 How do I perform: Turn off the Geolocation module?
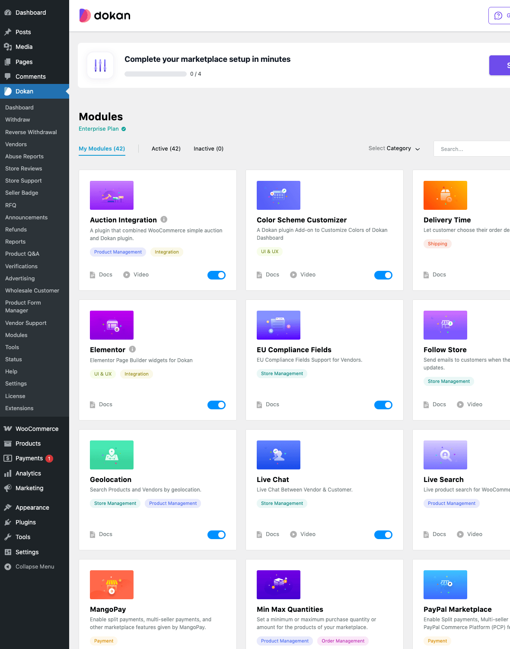pos(217,535)
